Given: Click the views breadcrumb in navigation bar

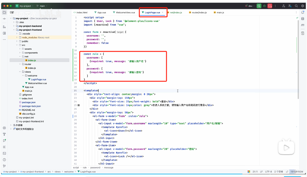Looking at the screenshot, I should 57,172.
